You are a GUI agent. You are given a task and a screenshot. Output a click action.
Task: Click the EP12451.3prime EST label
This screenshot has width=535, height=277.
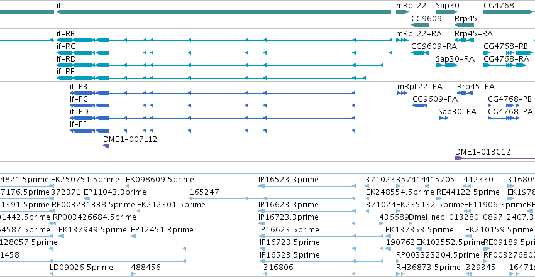click(x=162, y=230)
